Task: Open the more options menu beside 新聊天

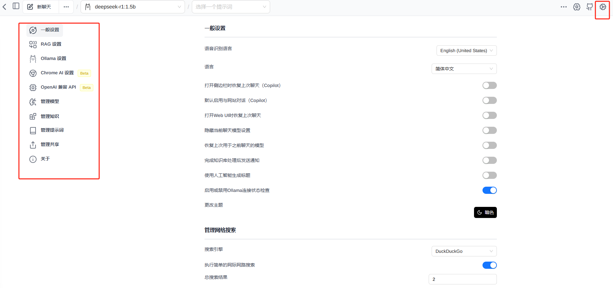Action: point(66,7)
